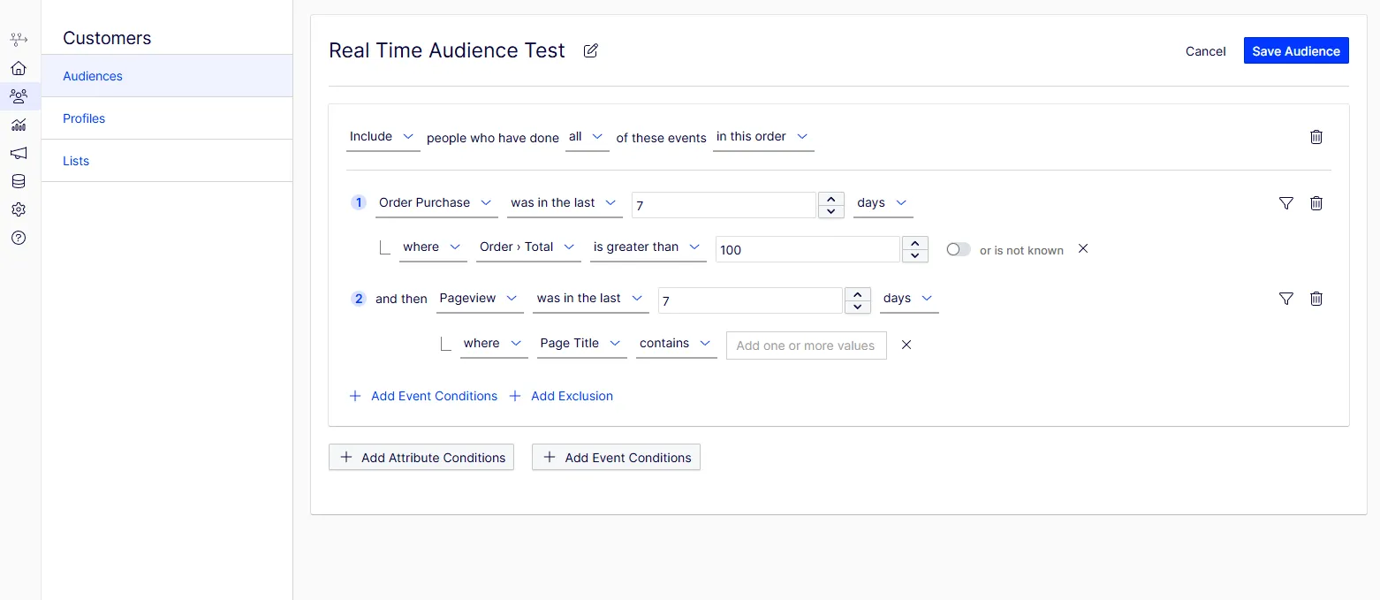
Task: Remove the Order Total where condition
Action: [1083, 248]
